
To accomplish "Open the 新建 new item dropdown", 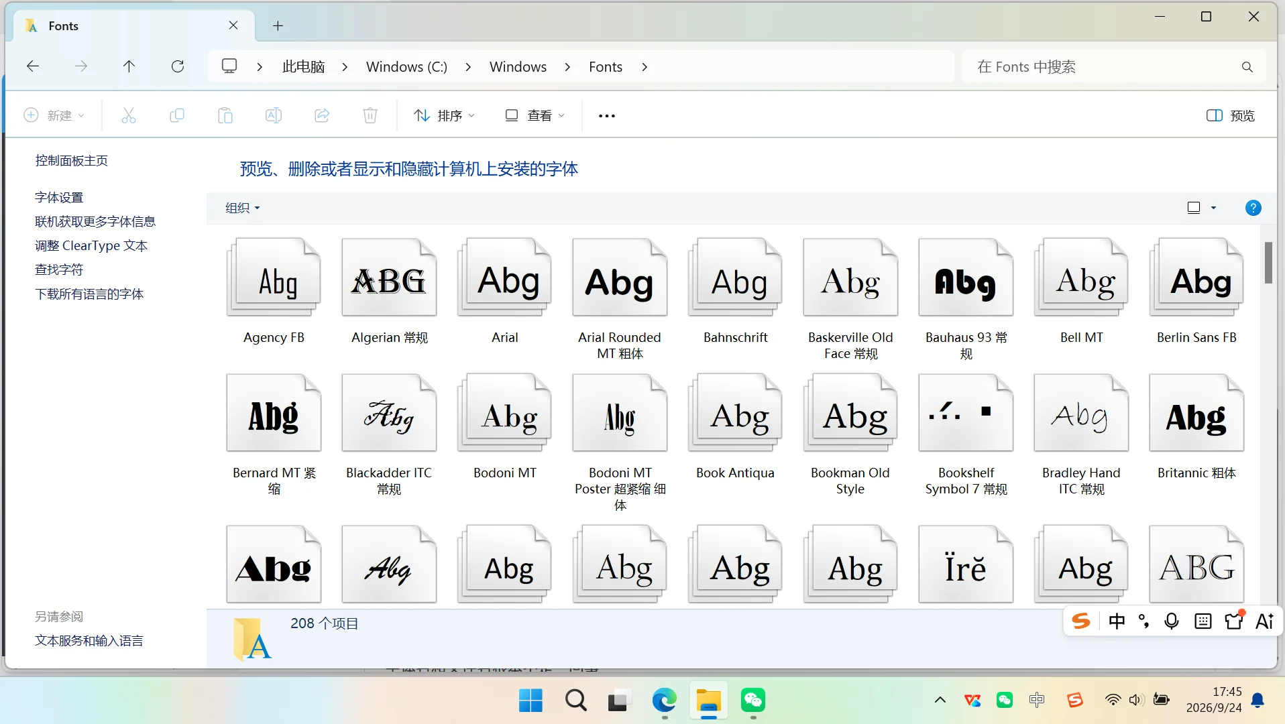I will pyautogui.click(x=54, y=116).
